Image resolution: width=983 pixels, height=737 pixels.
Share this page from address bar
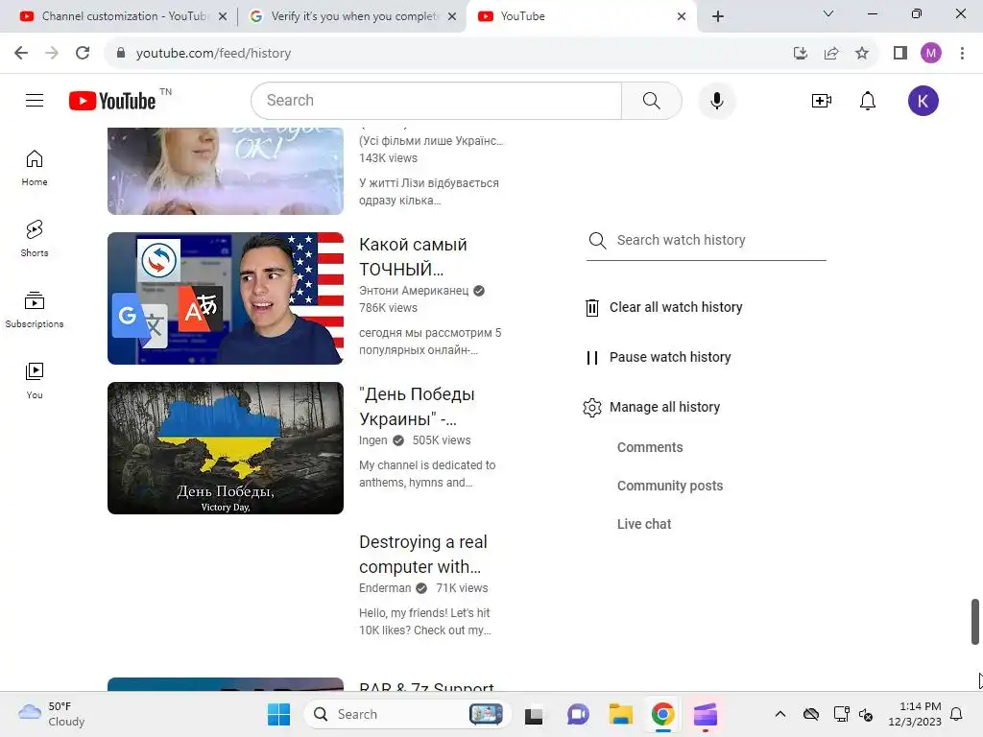[831, 54]
